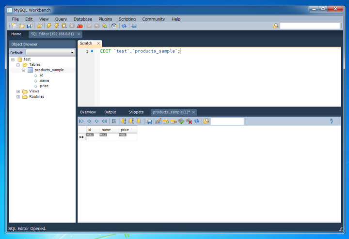Screen dimensions: 349x239
Task: Click the commit transaction checkmark icon
Action: tap(89, 26)
